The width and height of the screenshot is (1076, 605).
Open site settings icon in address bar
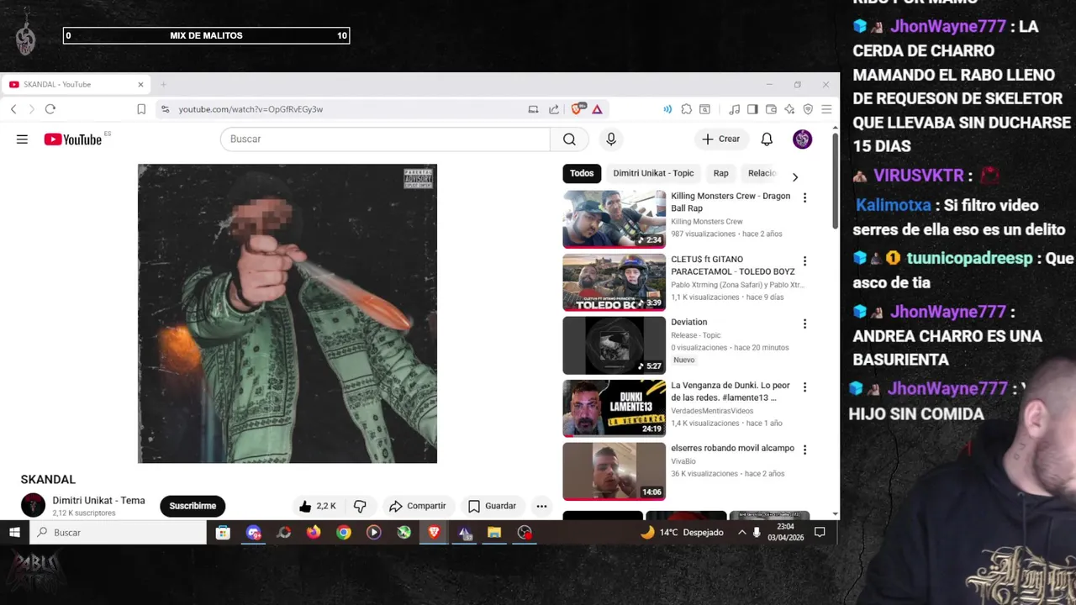coord(165,109)
